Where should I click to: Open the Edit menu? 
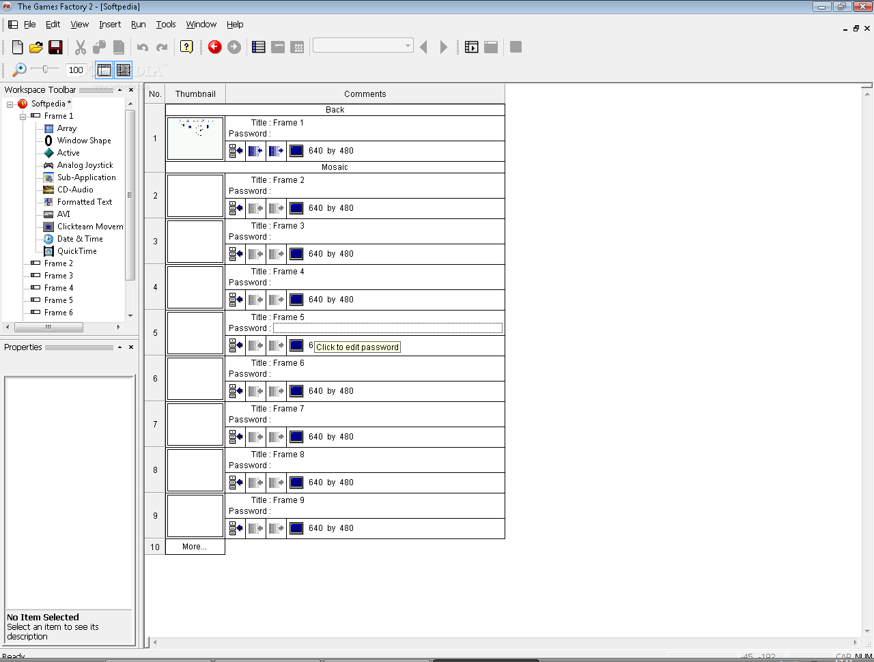(x=53, y=25)
